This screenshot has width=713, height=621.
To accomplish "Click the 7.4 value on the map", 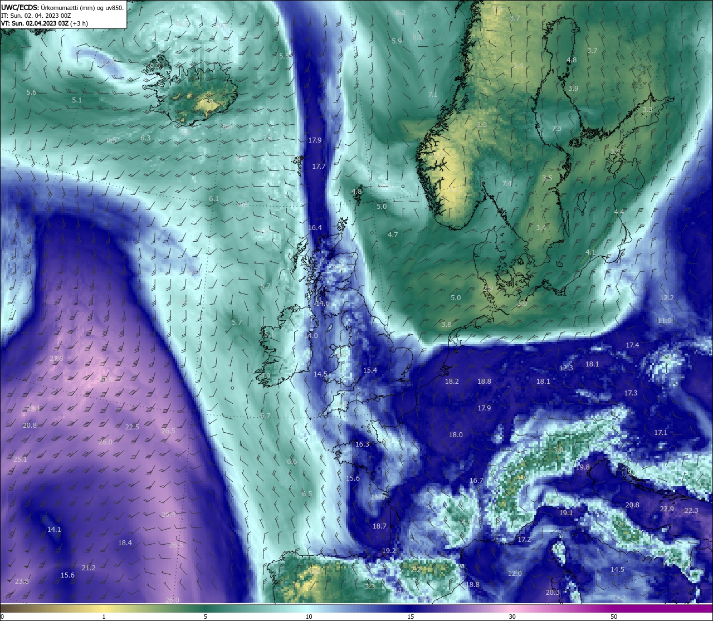I will click(507, 183).
